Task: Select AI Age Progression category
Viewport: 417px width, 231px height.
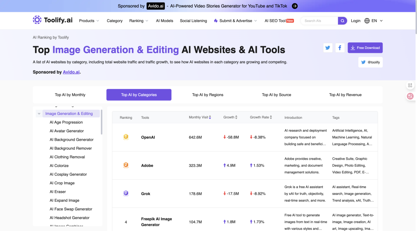Action: pyautogui.click(x=66, y=122)
